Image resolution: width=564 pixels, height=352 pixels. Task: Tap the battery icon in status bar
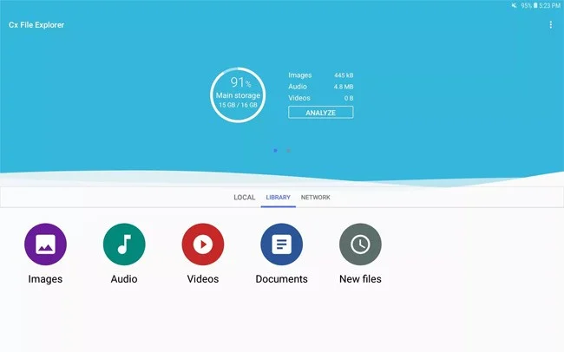coord(536,5)
